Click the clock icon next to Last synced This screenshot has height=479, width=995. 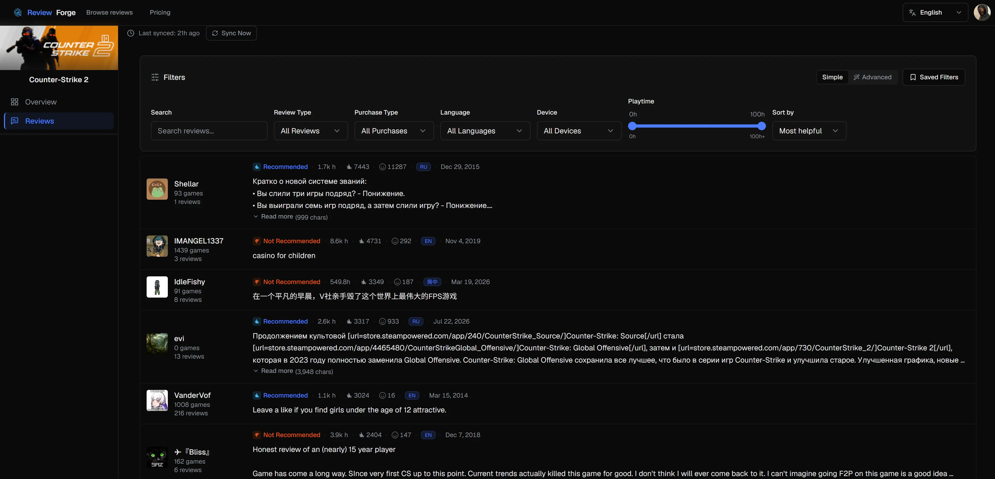click(x=131, y=33)
